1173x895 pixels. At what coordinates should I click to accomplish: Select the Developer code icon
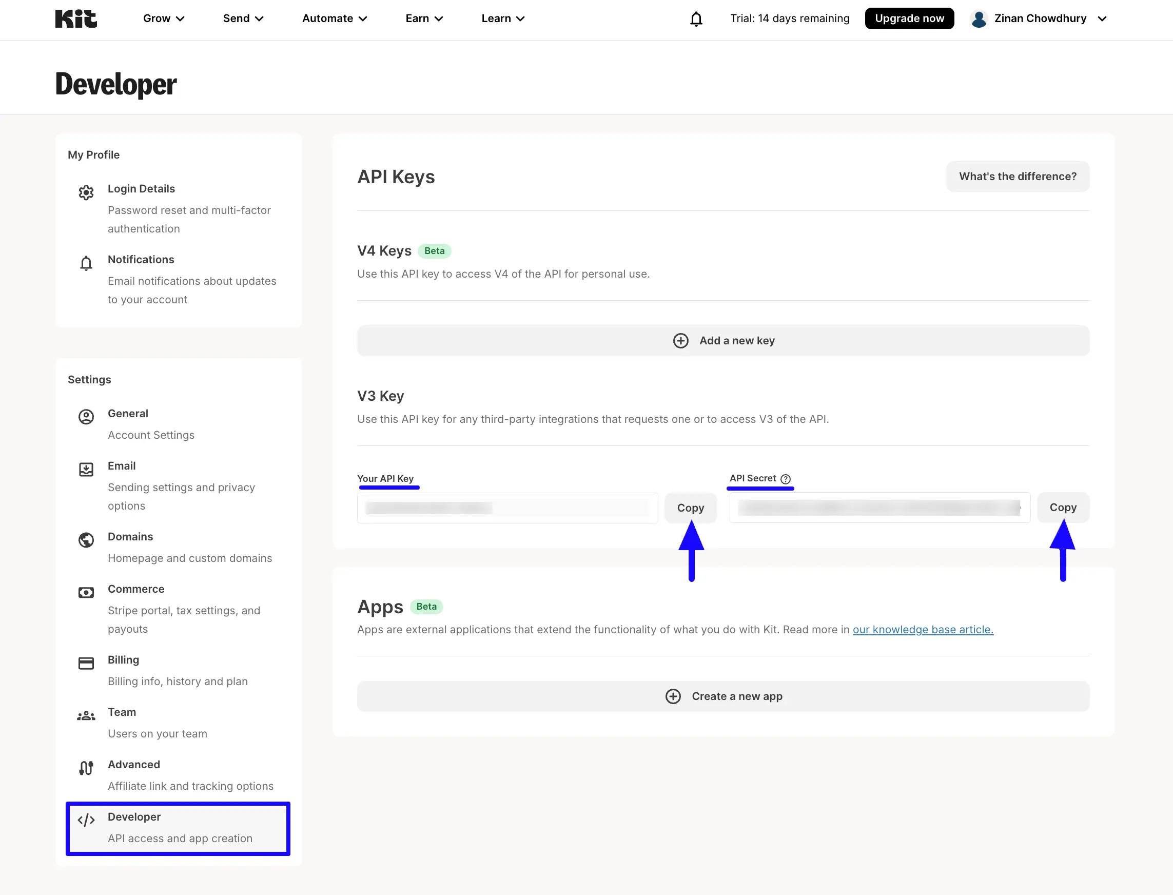pos(86,820)
